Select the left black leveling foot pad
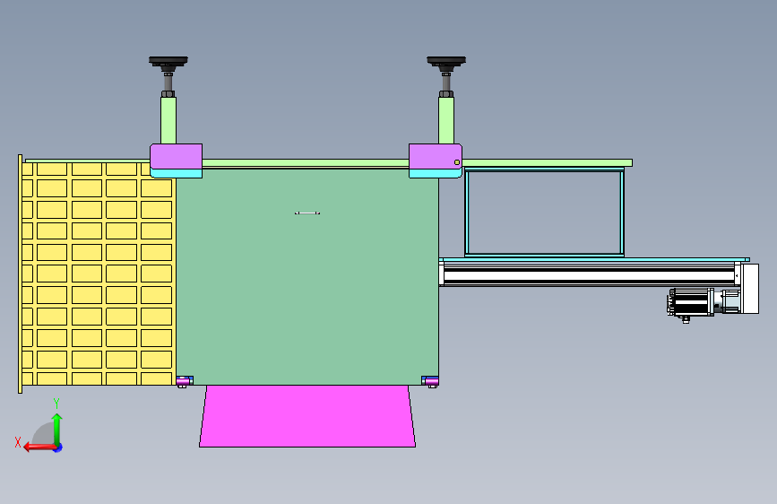777x504 pixels. (x=168, y=61)
